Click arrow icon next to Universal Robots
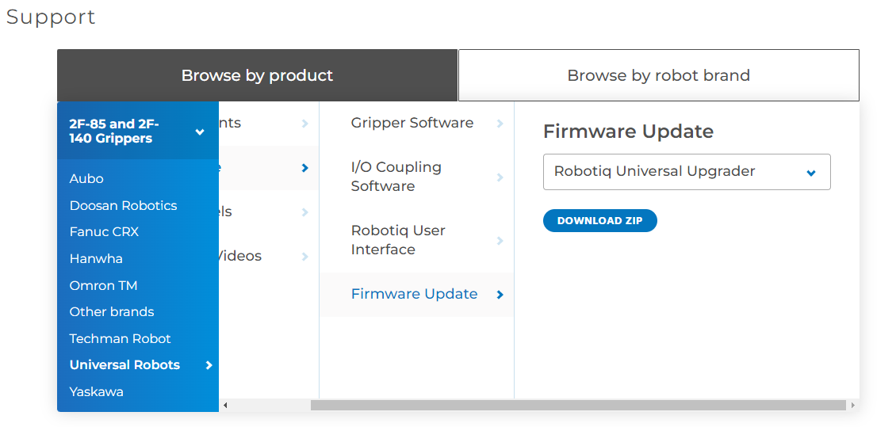Screen dimensions: 896x427 [209, 365]
